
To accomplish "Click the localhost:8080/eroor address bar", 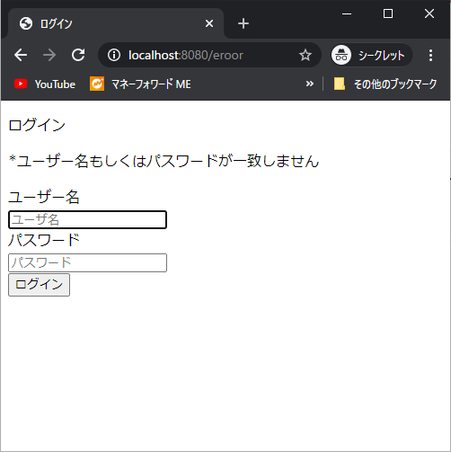I will pyautogui.click(x=209, y=55).
